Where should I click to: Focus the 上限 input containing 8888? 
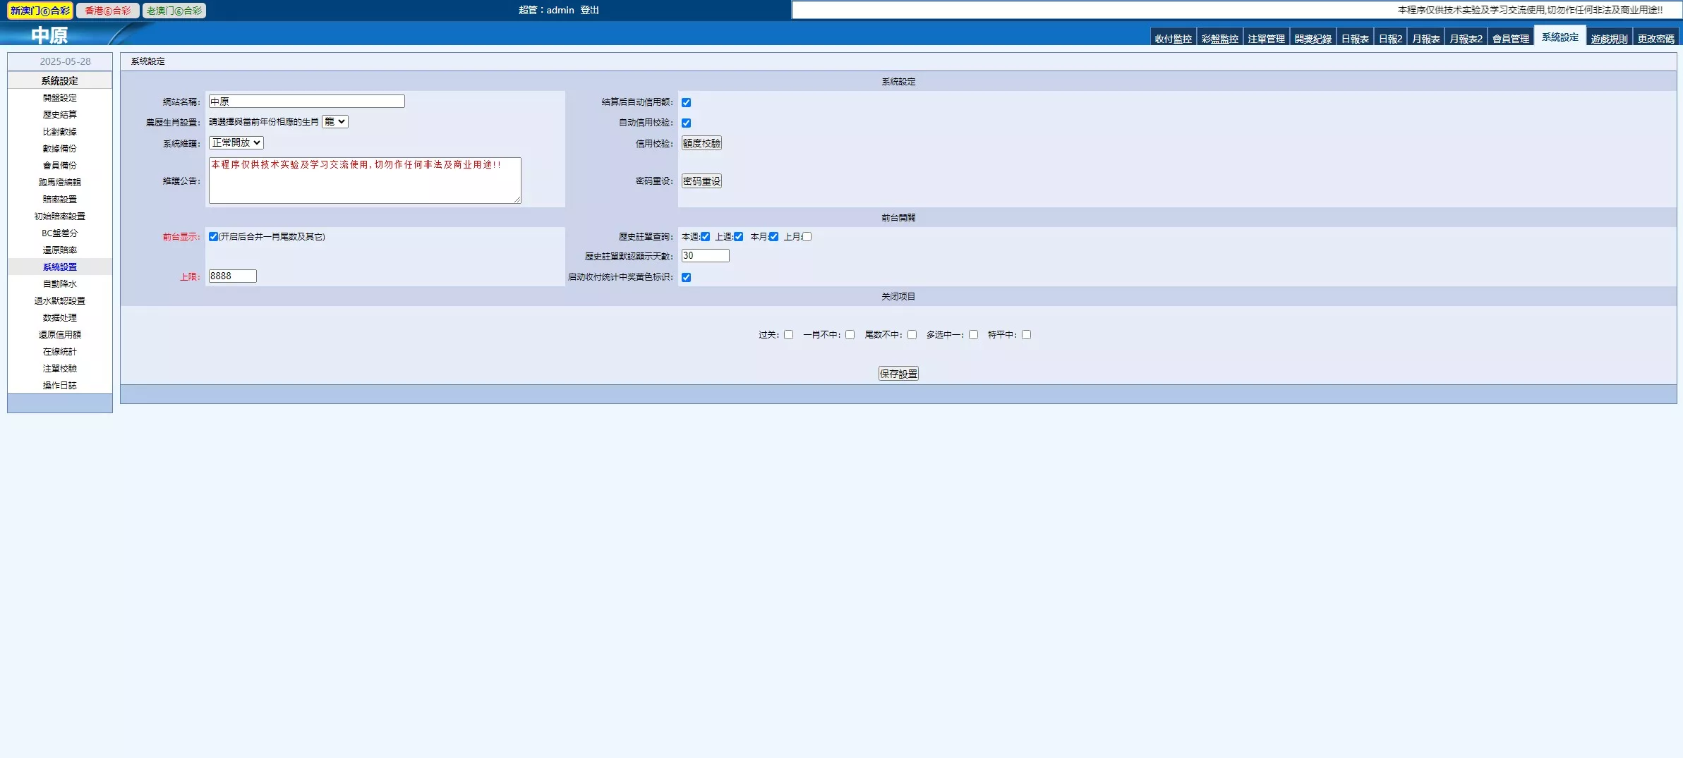click(232, 276)
